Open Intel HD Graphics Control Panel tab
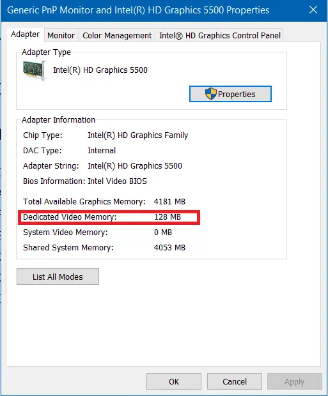The width and height of the screenshot is (328, 396). click(220, 35)
